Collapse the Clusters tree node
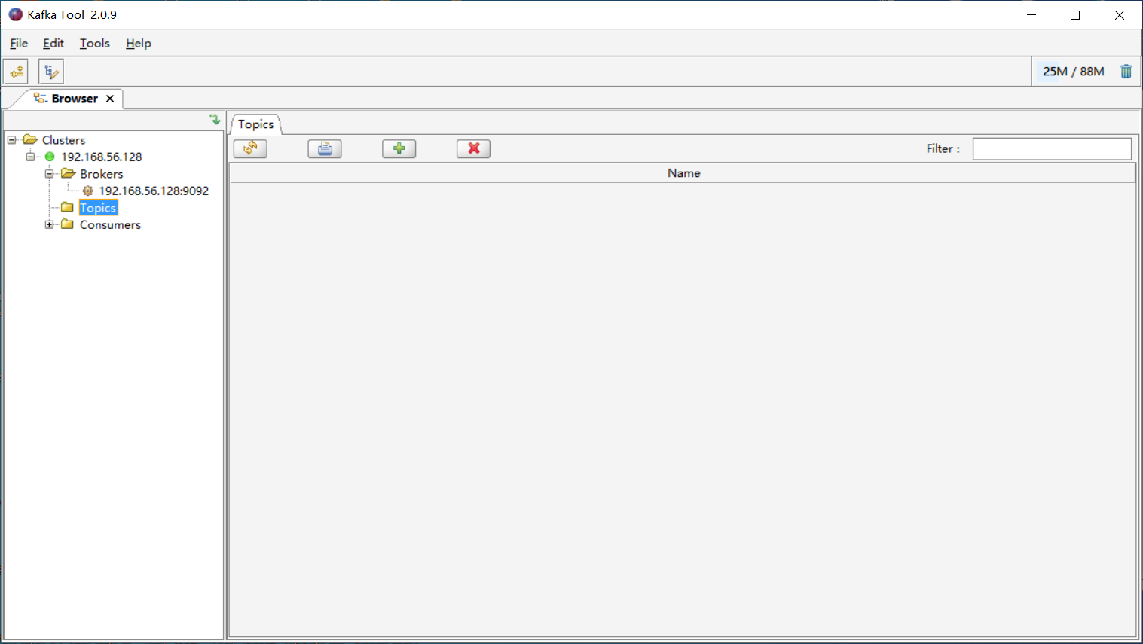 point(11,140)
